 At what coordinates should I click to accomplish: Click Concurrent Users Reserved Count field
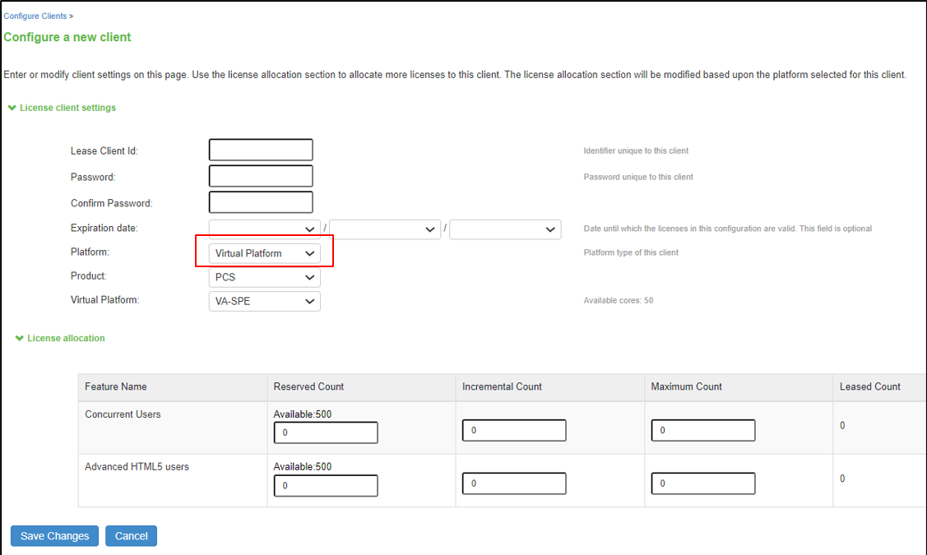tap(326, 432)
